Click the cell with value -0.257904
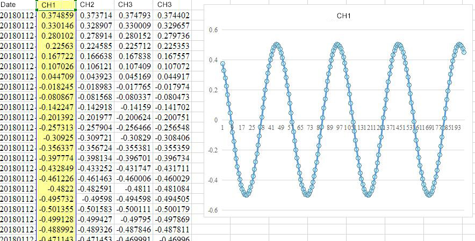Viewport: 475px width, 241px height. (x=96, y=127)
